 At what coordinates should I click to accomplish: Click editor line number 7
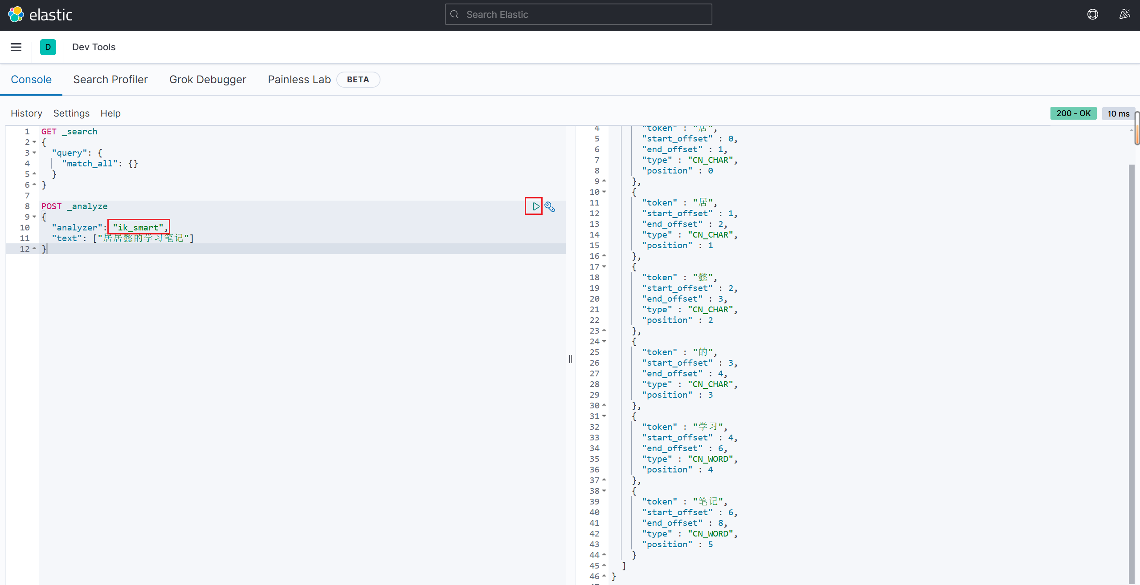click(x=27, y=196)
